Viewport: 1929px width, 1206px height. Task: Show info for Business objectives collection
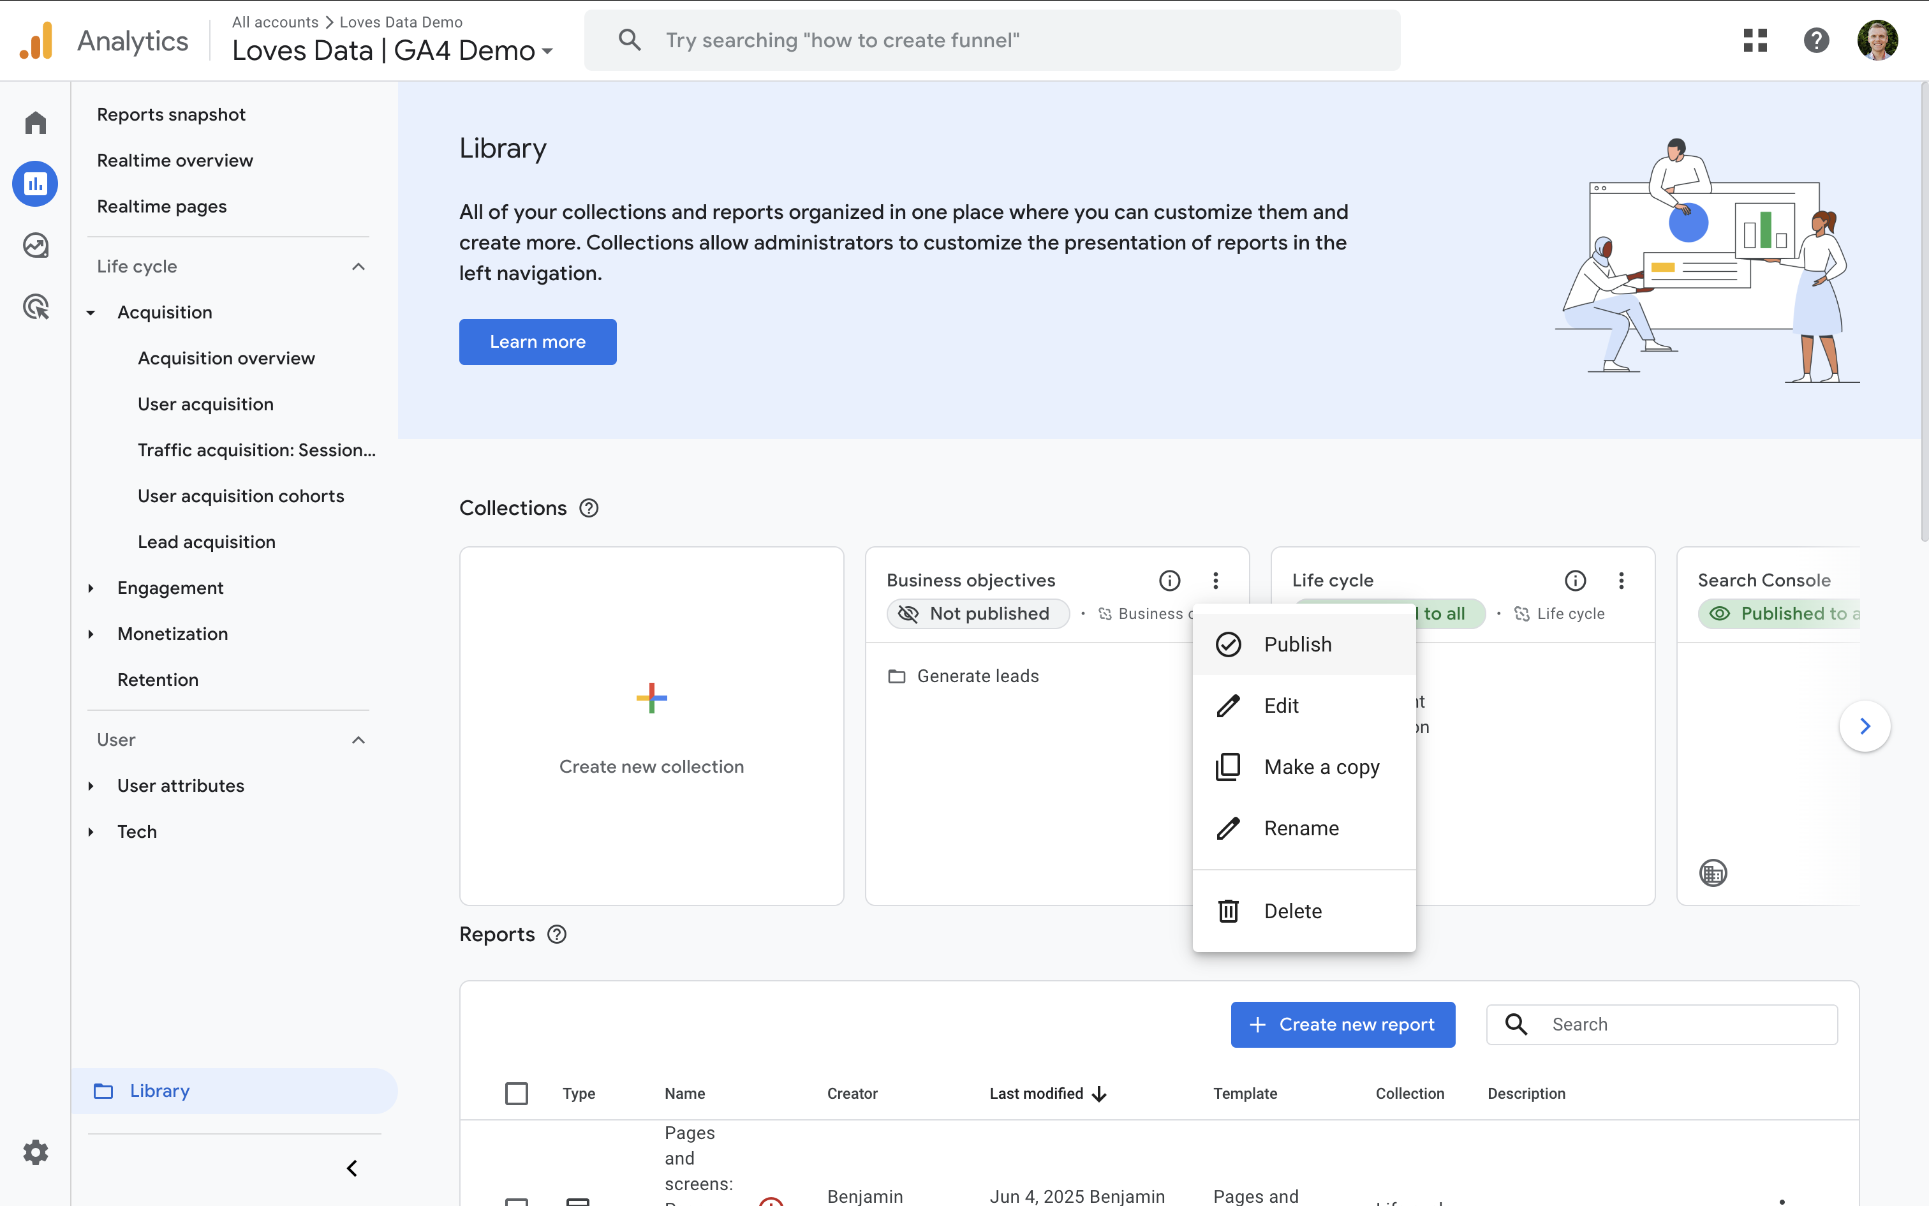click(1169, 581)
